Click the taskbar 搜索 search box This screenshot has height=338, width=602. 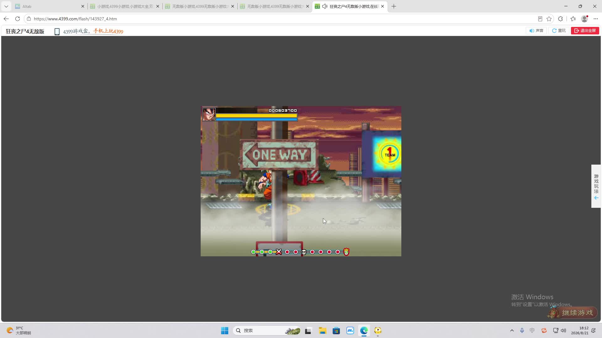[x=267, y=330]
